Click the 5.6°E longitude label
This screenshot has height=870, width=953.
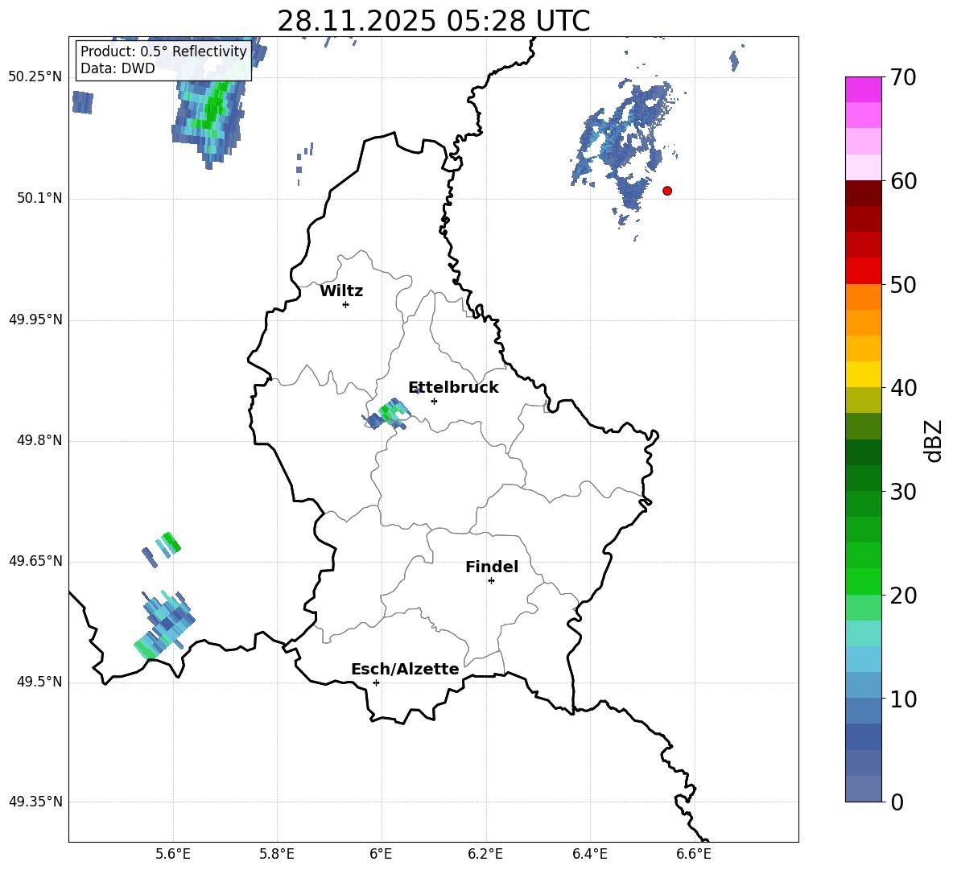pyautogui.click(x=173, y=854)
